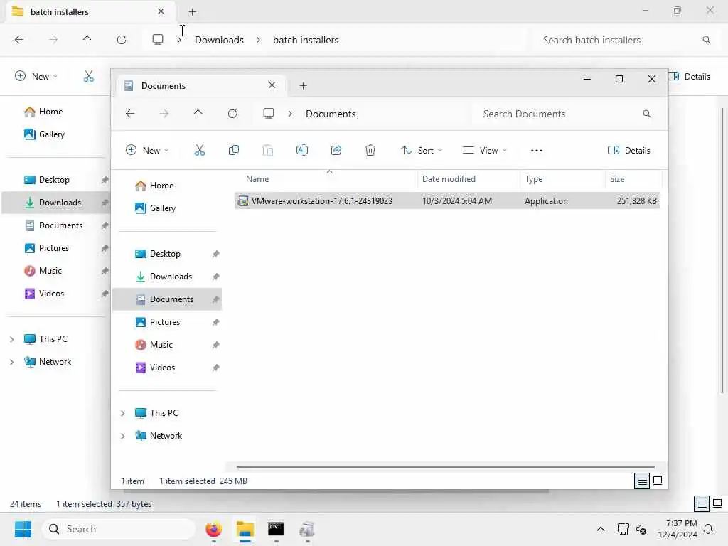Add a new tab in batch installers window
This screenshot has width=728, height=546.
(x=192, y=12)
